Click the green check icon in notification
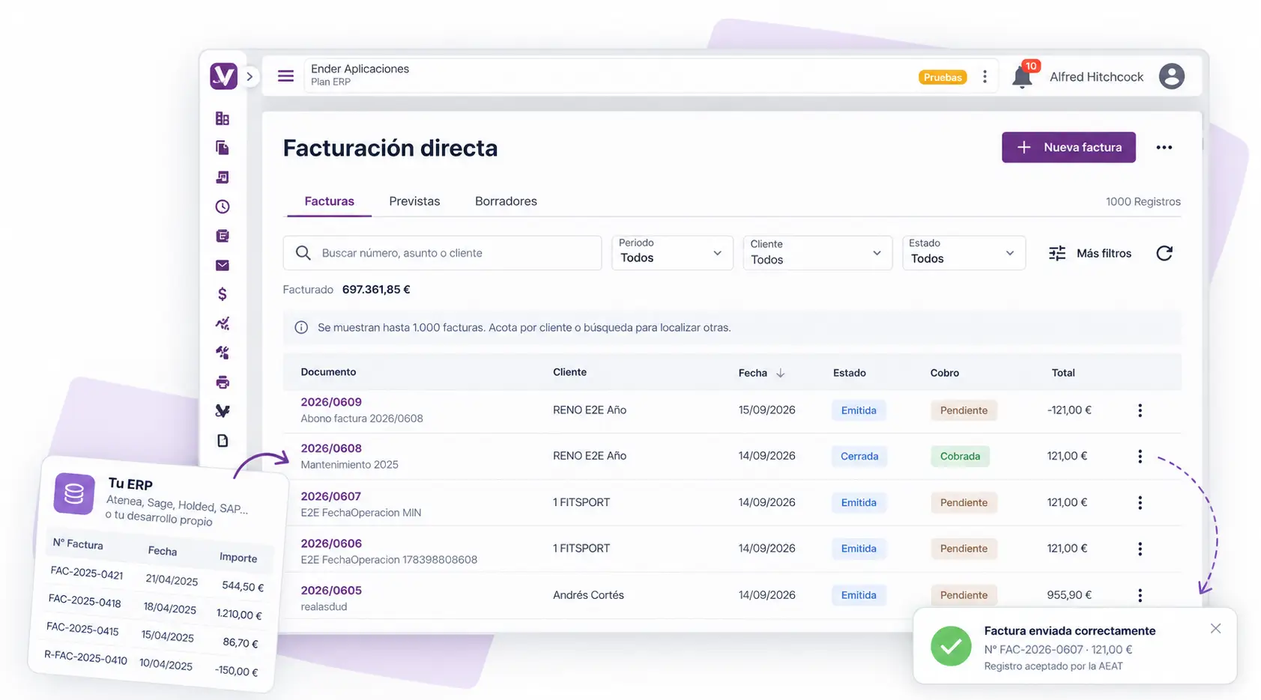The image size is (1261, 700). (x=951, y=646)
